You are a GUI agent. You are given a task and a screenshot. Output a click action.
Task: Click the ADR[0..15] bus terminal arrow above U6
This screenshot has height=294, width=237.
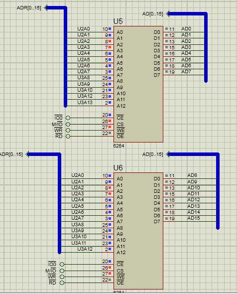27,154
